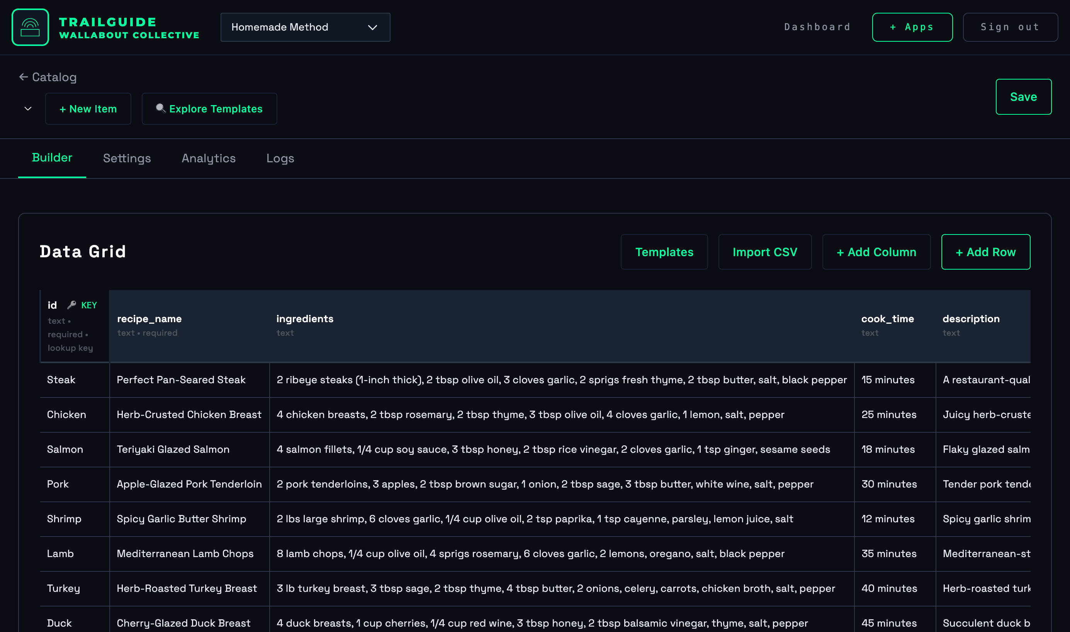The height and width of the screenshot is (632, 1070).
Task: Click the Save button
Action: [1024, 97]
